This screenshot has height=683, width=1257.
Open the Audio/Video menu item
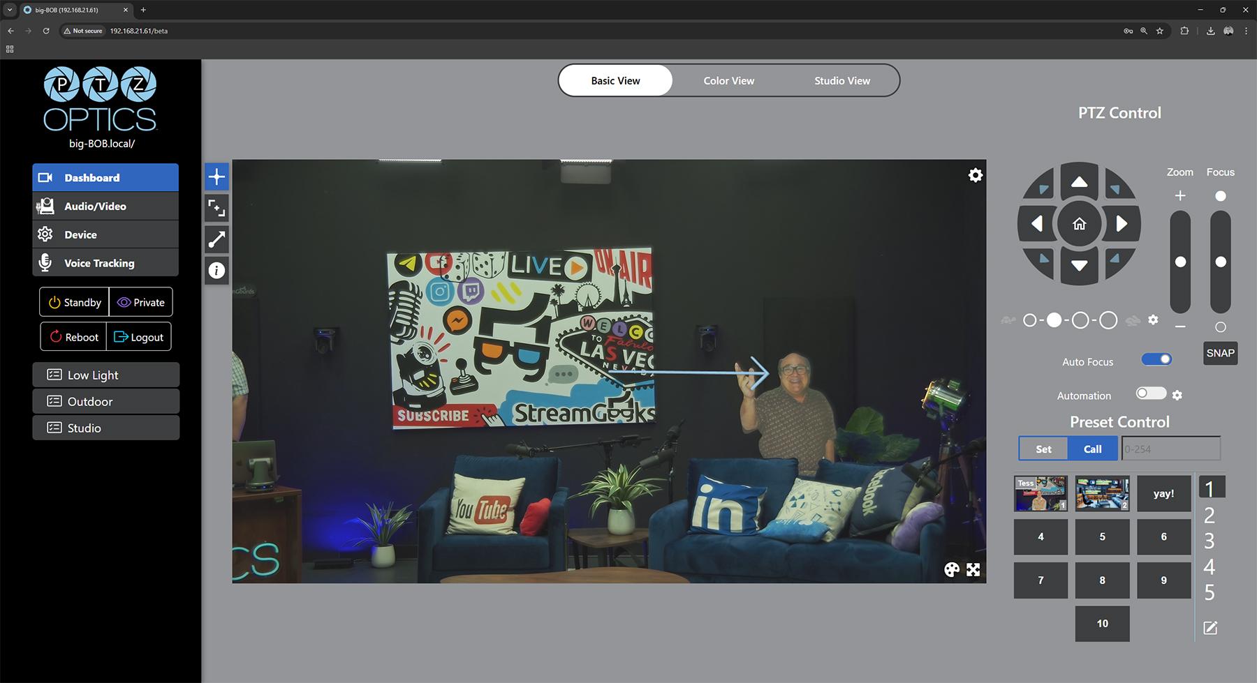[105, 206]
